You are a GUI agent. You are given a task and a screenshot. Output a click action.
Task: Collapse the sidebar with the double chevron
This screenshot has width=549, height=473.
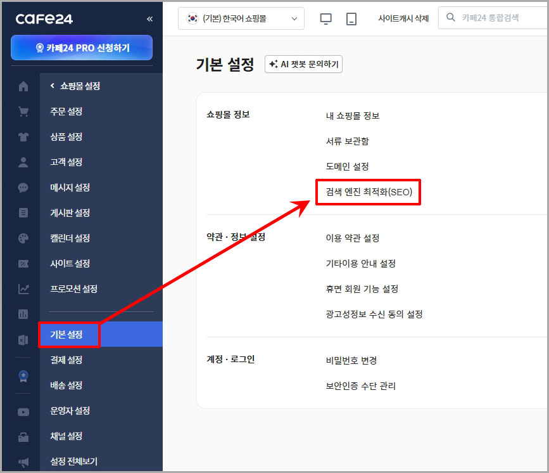point(149,18)
